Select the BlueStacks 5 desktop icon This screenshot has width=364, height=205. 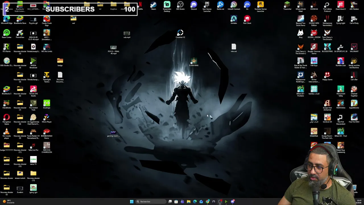point(7,91)
